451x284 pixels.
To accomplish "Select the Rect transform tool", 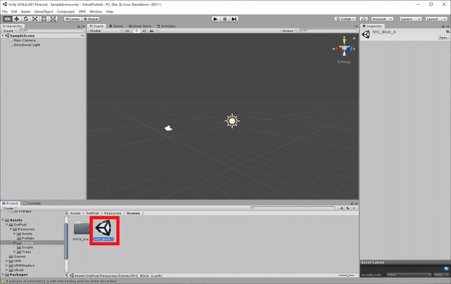I will [44, 19].
